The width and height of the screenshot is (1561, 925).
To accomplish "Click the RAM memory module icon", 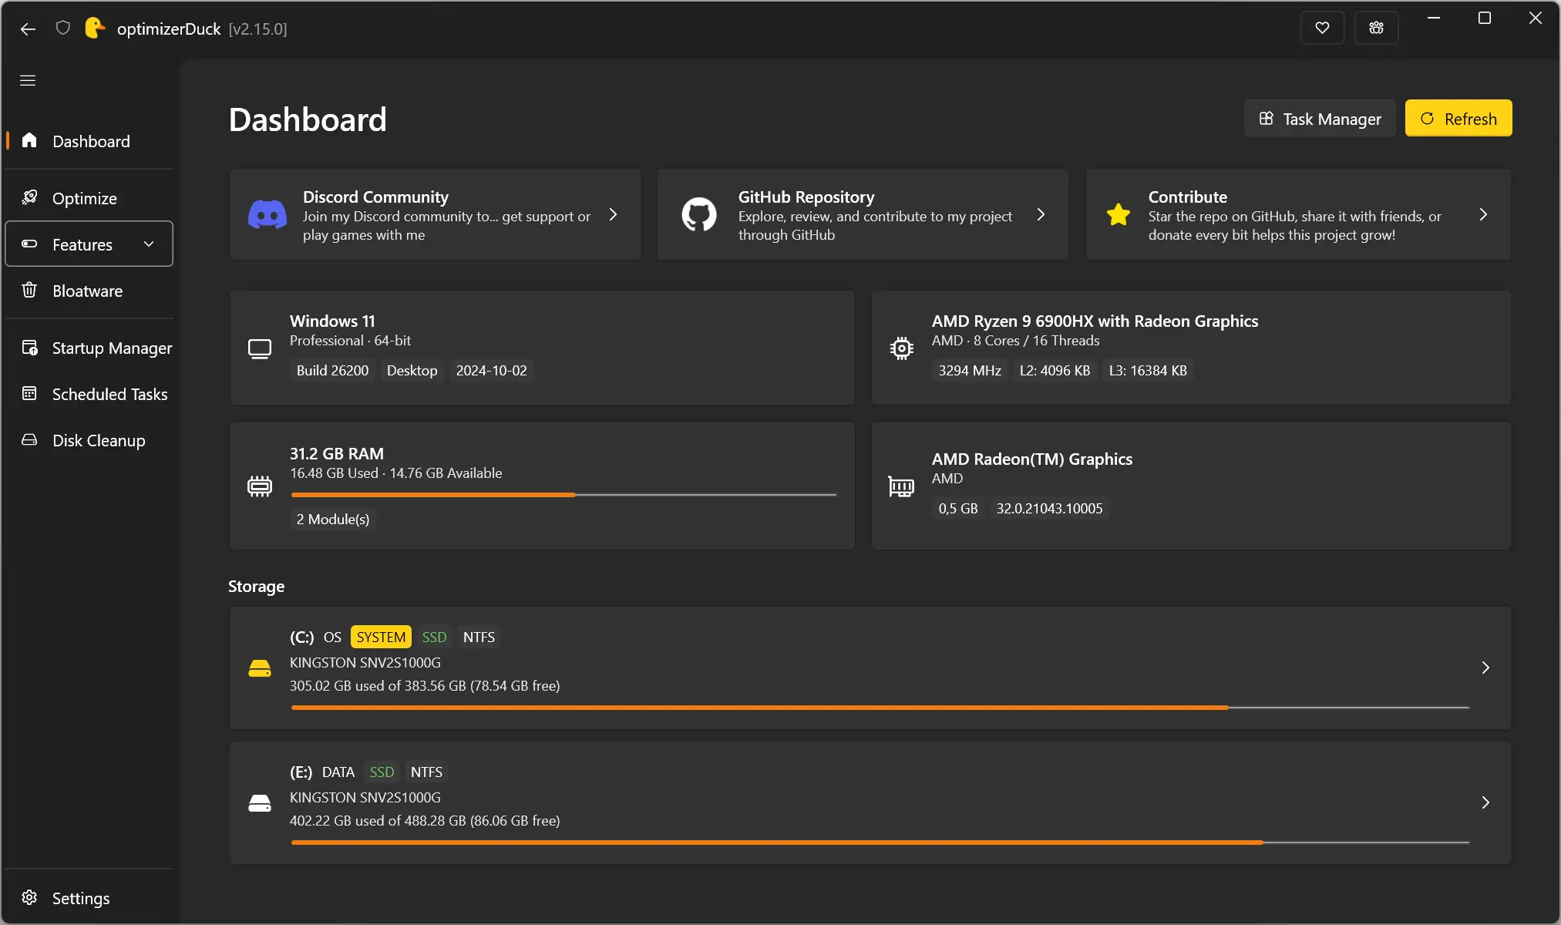I will [260, 486].
